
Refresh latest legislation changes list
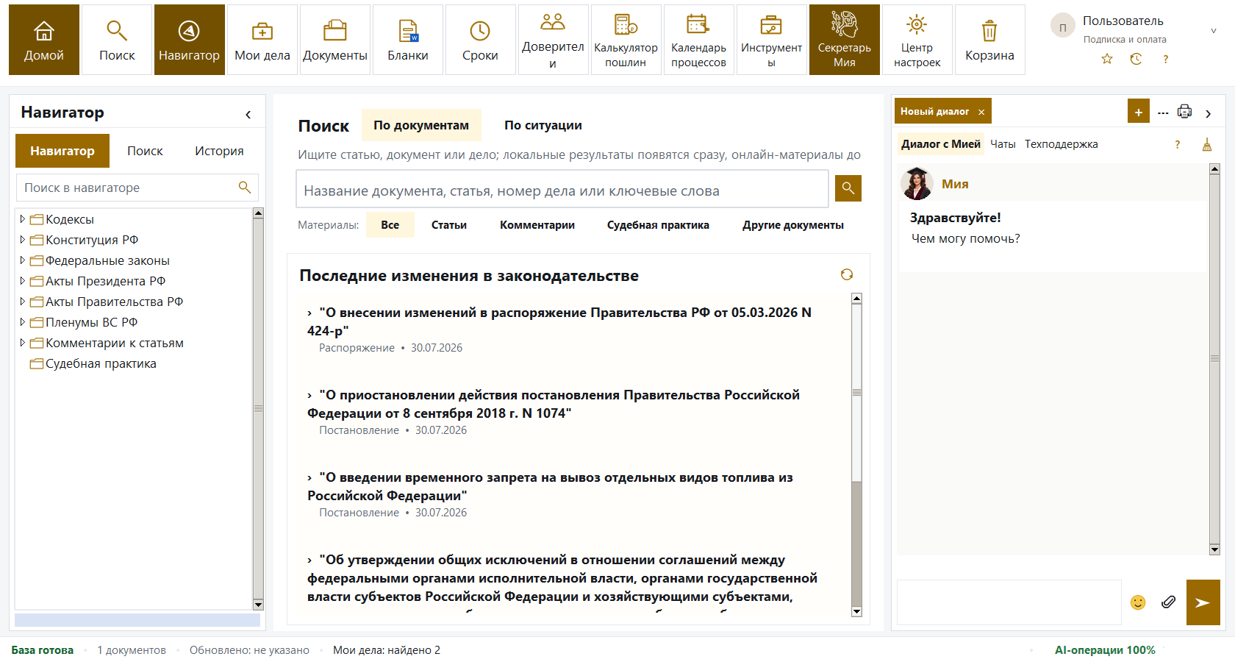point(847,274)
